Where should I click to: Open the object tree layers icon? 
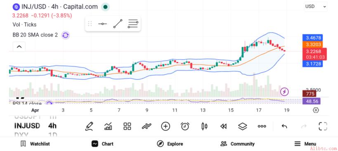[243, 126]
